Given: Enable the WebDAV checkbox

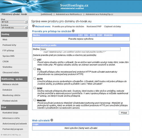Looking at the screenshot, I should (x=35, y=100).
